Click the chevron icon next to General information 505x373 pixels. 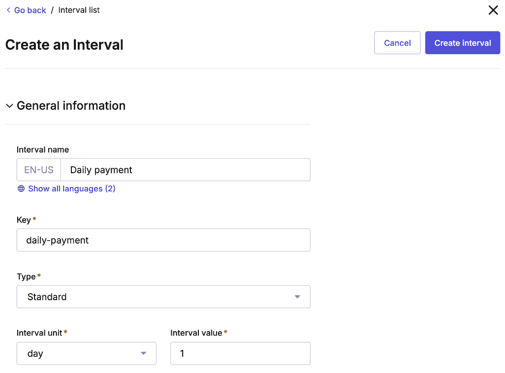pos(9,106)
